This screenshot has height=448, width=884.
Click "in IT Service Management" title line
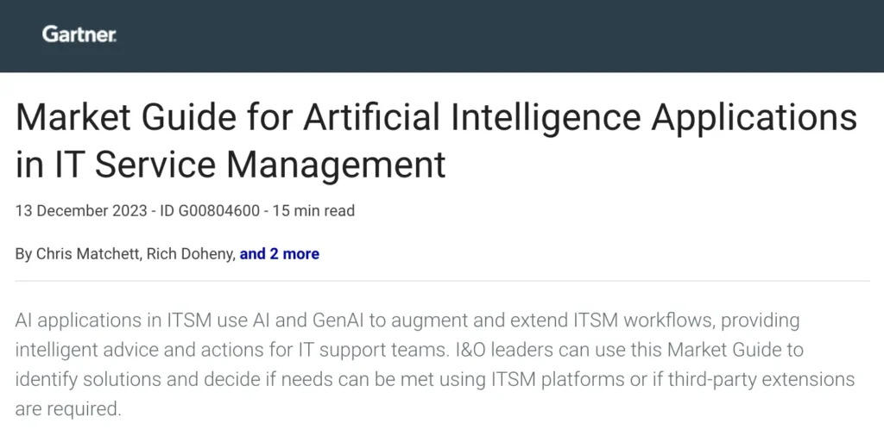click(x=230, y=164)
